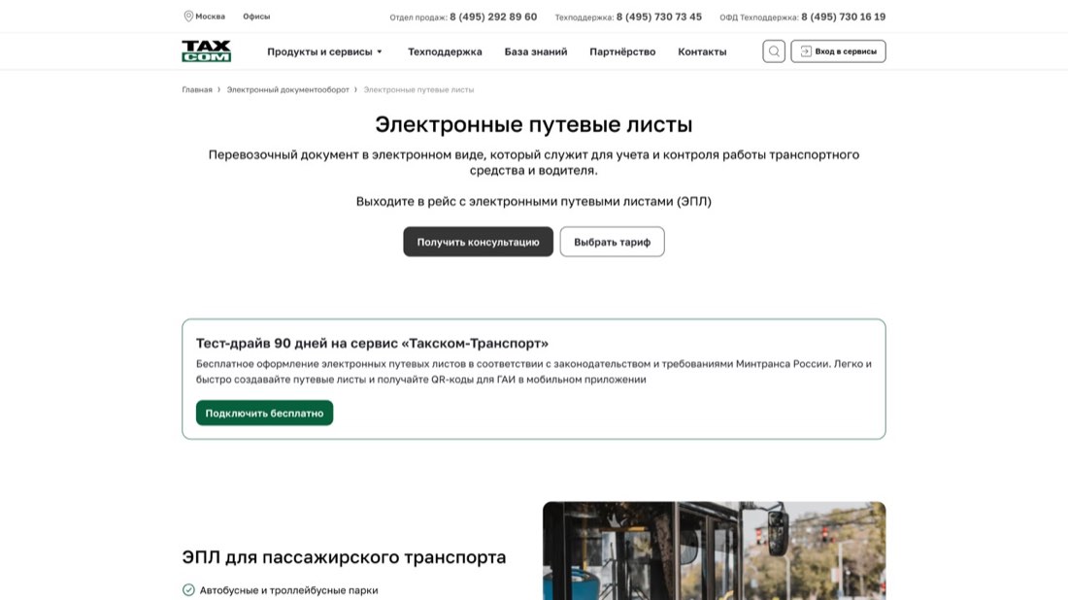Image resolution: width=1068 pixels, height=600 pixels.
Task: Click the Тест-драйв 90 дней heading
Action: pos(372,344)
